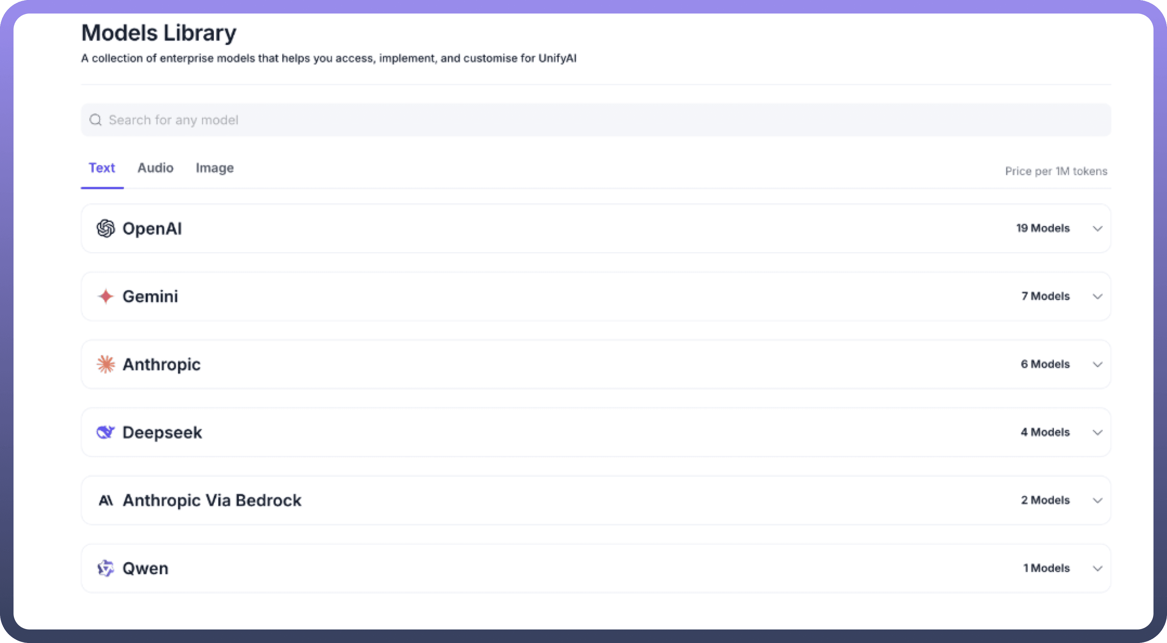Click the 19 Models count label
The image size is (1167, 643).
pyautogui.click(x=1042, y=229)
